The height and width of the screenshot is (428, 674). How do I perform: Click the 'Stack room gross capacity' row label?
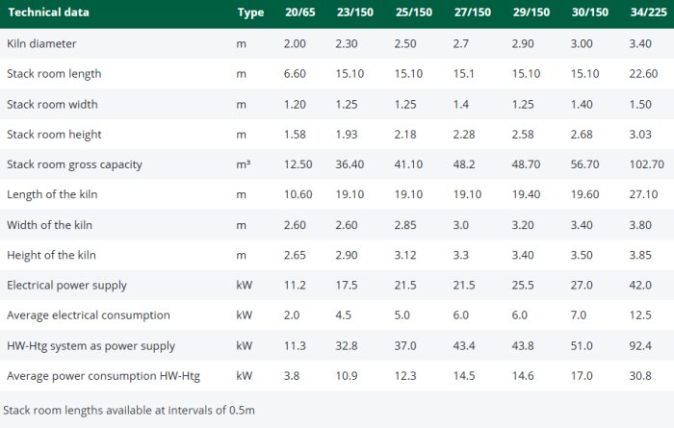tap(74, 164)
